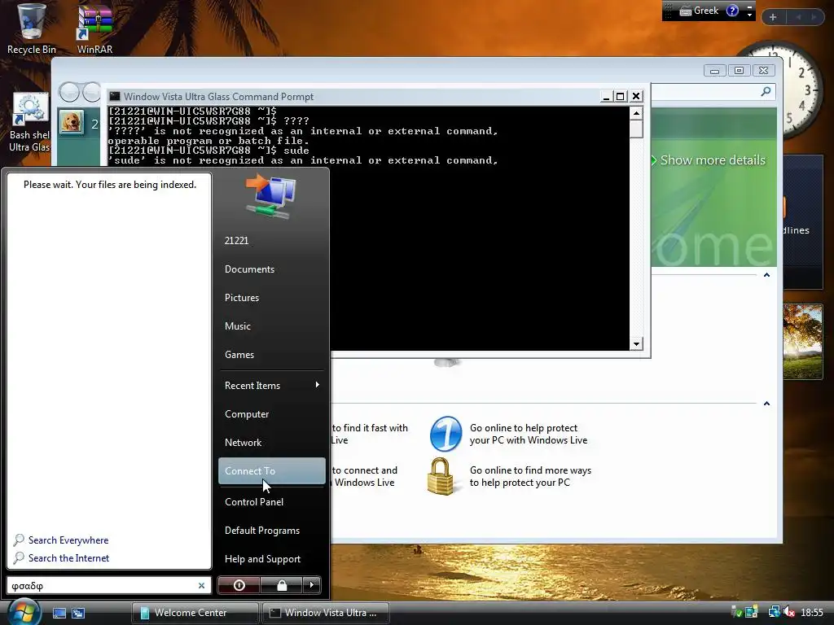Viewport: 834px width, 625px height.
Task: Click the Start orb button
Action: click(x=24, y=612)
